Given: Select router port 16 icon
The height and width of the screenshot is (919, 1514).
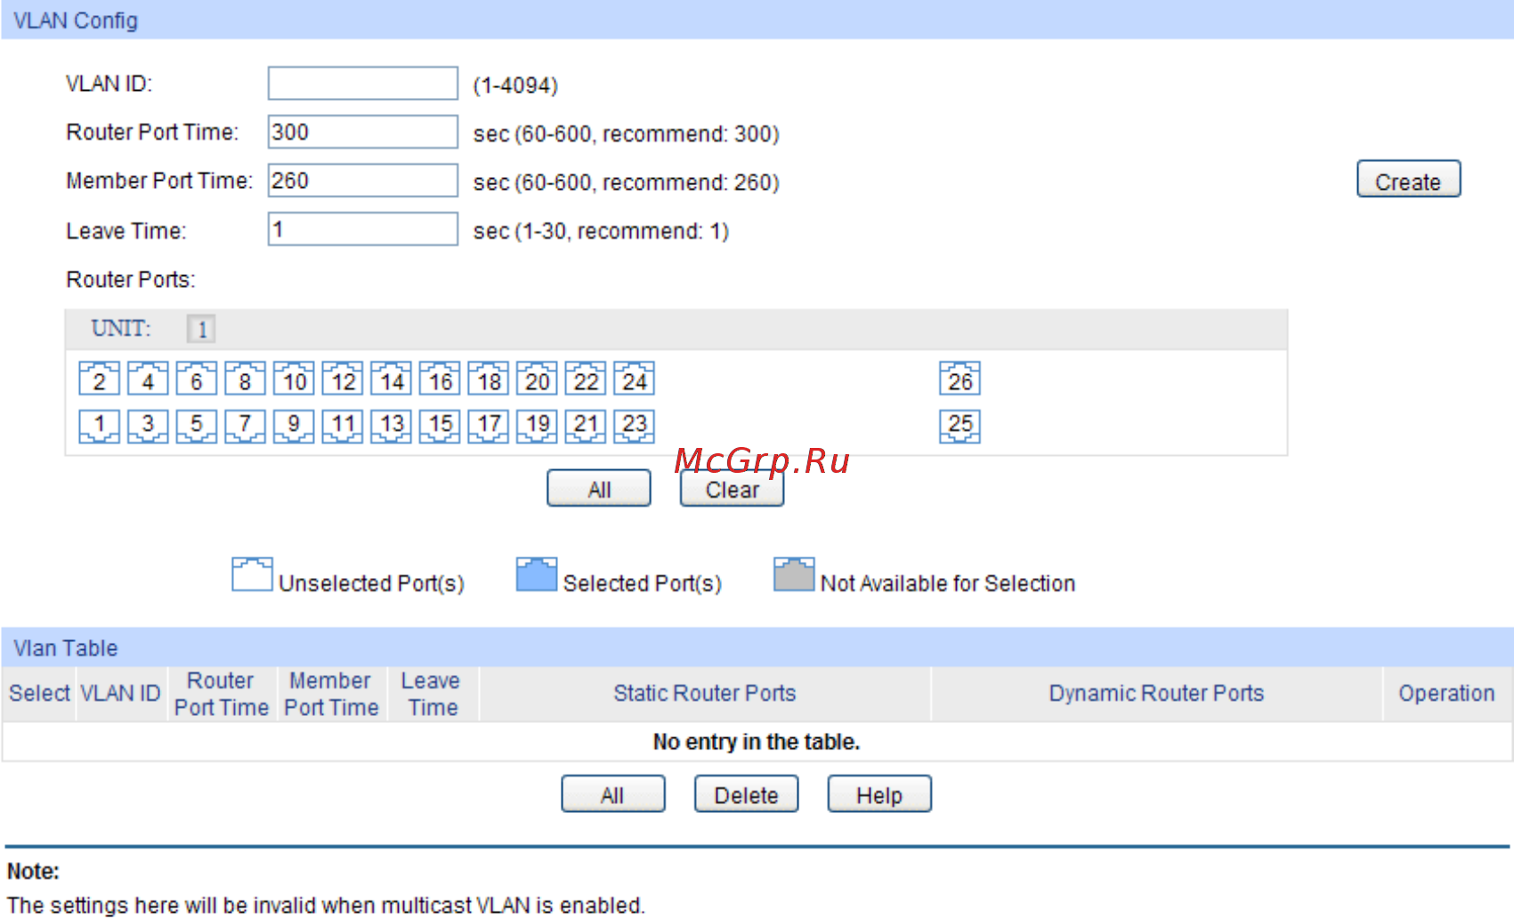Looking at the screenshot, I should pos(440,378).
